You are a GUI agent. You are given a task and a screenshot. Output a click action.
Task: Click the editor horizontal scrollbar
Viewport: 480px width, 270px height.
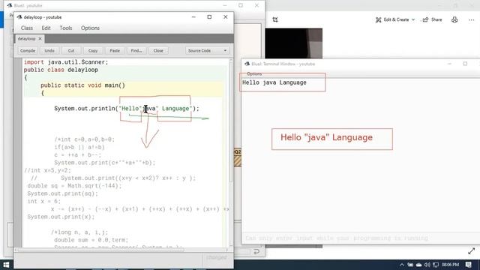pos(121,250)
